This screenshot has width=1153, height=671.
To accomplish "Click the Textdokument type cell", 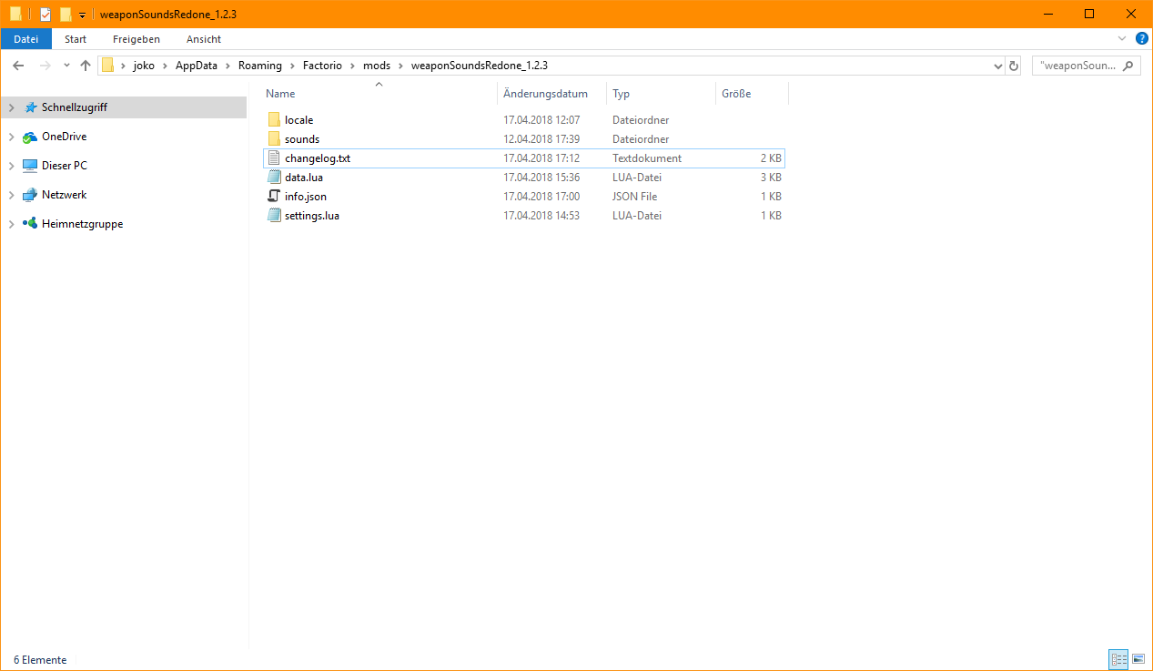I will (x=647, y=158).
